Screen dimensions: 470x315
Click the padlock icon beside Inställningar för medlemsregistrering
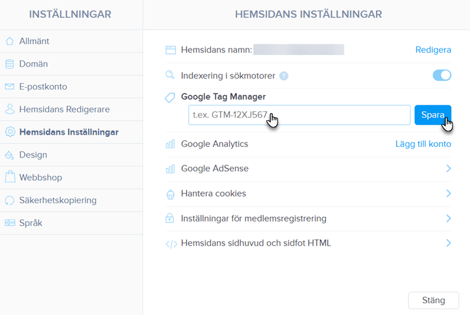click(170, 218)
